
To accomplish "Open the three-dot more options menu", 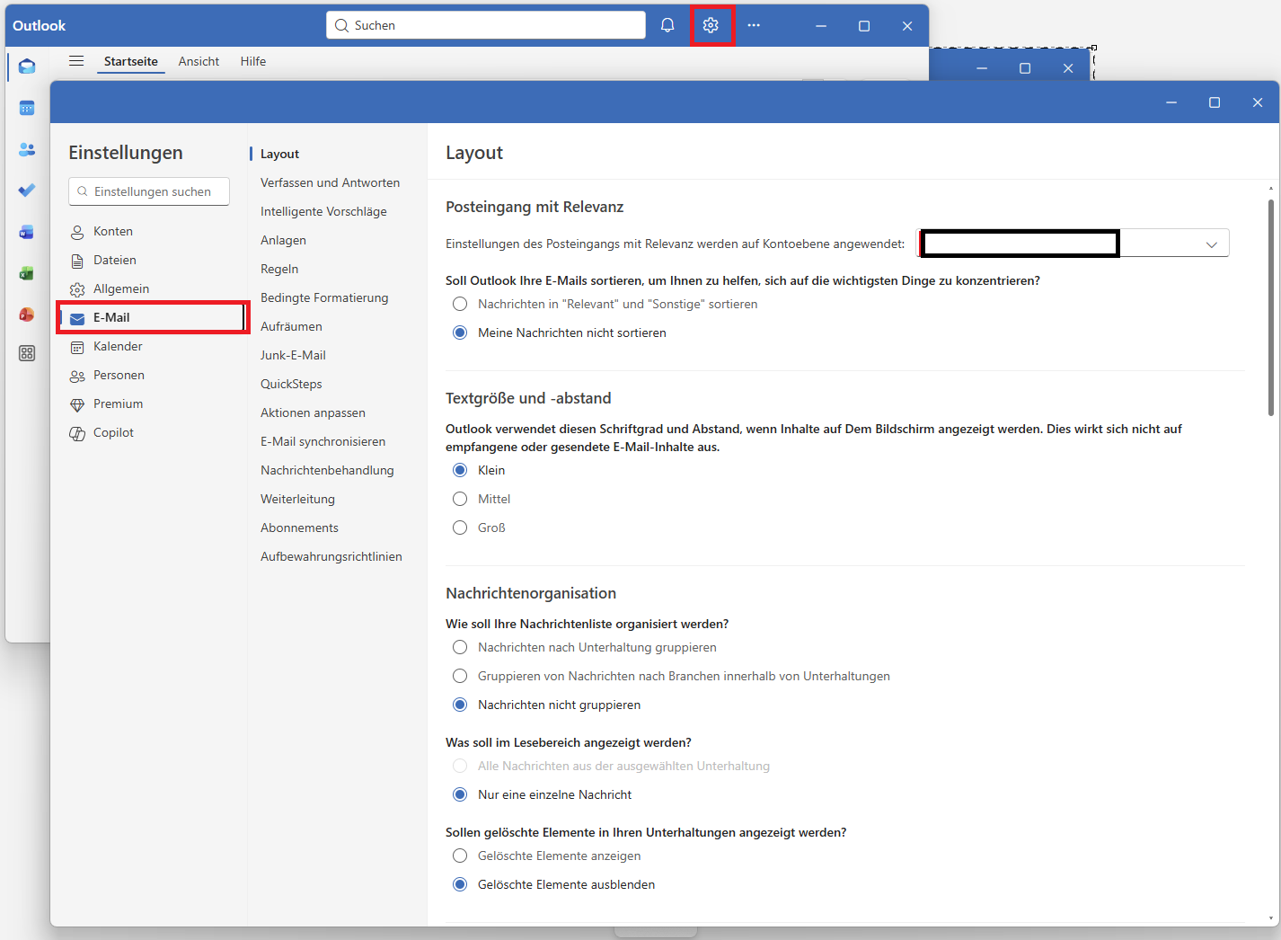I will click(754, 25).
